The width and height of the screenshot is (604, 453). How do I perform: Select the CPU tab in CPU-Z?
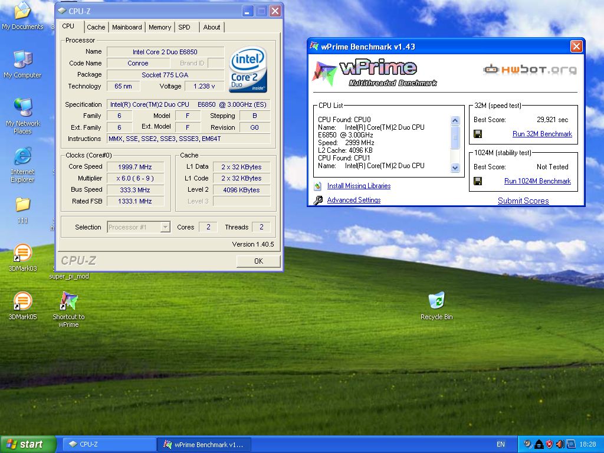[68, 26]
